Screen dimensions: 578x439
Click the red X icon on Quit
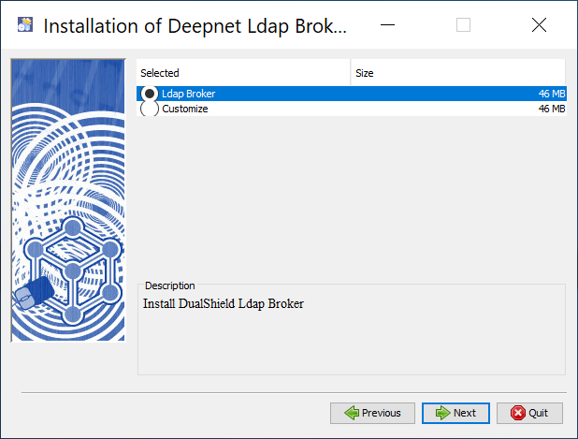tap(517, 413)
